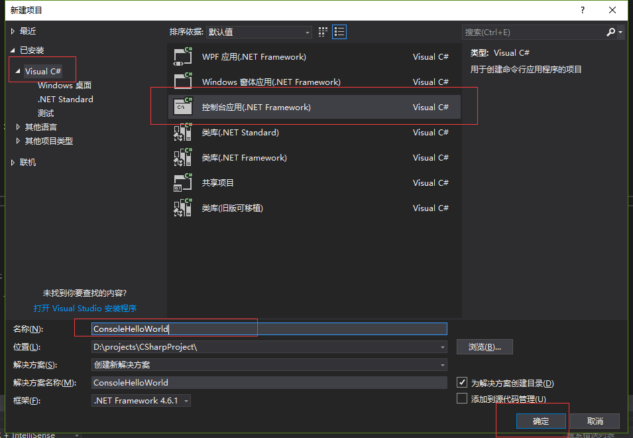633x438 pixels.
Task: Expand the 其他语言 tree node
Action: [18, 127]
